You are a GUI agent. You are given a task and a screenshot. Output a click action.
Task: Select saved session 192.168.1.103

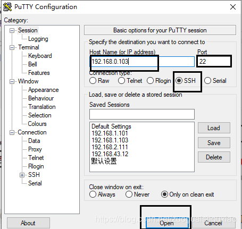pos(110,140)
